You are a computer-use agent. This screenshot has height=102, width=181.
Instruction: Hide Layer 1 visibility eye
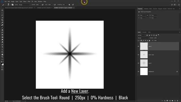click(x=138, y=63)
